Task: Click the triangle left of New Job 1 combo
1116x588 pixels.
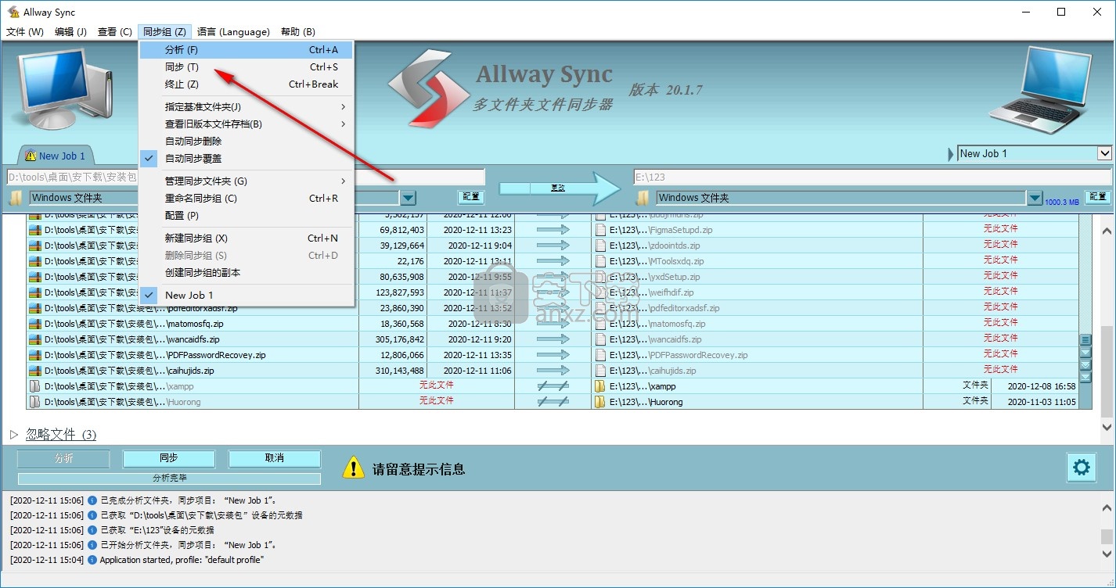Action: pyautogui.click(x=951, y=154)
